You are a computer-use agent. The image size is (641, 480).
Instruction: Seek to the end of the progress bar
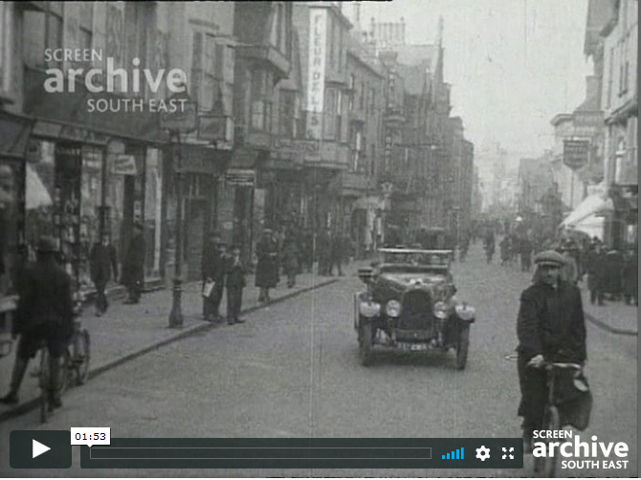(430, 453)
